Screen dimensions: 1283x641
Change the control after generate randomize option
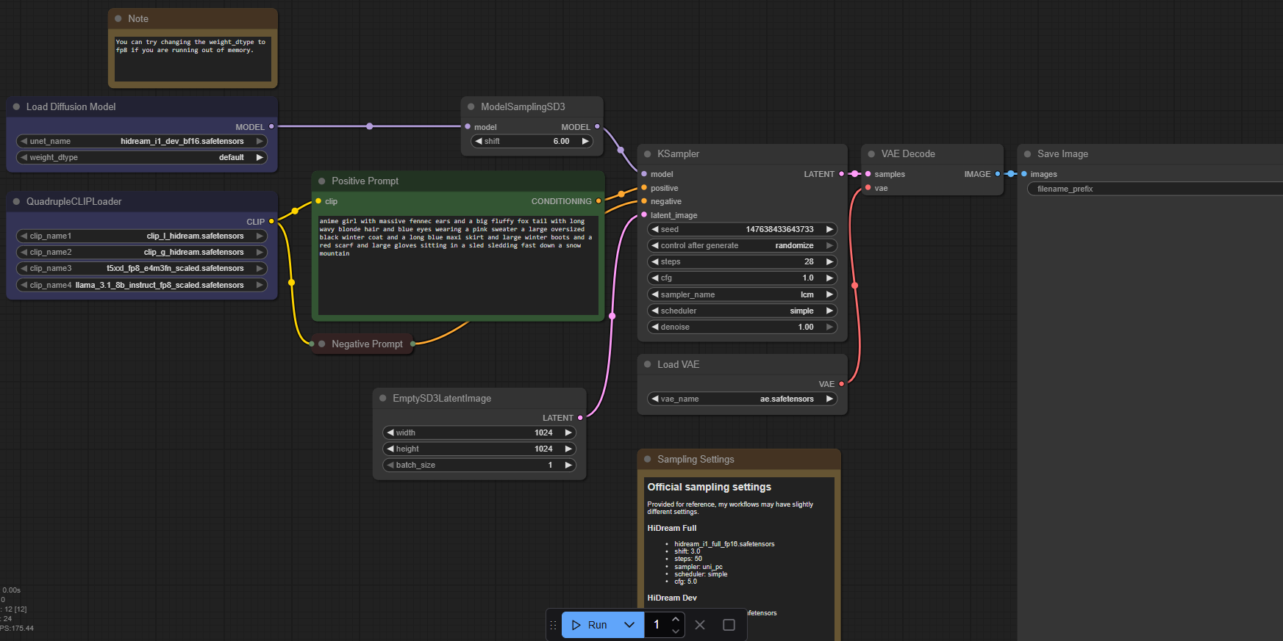click(743, 246)
